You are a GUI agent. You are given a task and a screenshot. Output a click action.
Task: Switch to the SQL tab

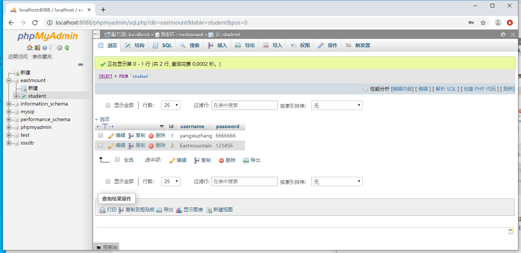tap(162, 45)
